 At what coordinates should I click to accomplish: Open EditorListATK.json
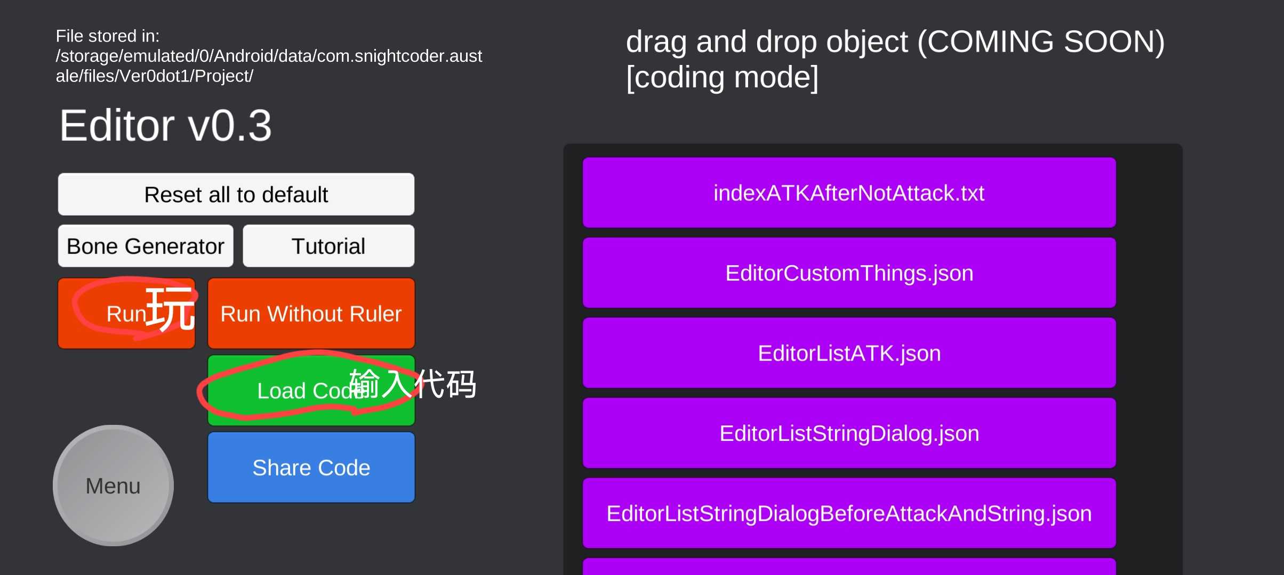coord(849,353)
